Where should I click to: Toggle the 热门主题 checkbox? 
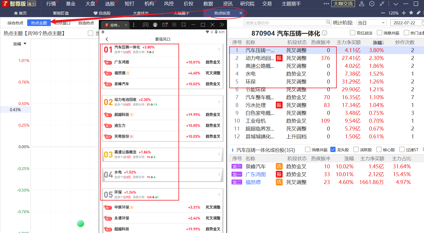[x=406, y=33]
